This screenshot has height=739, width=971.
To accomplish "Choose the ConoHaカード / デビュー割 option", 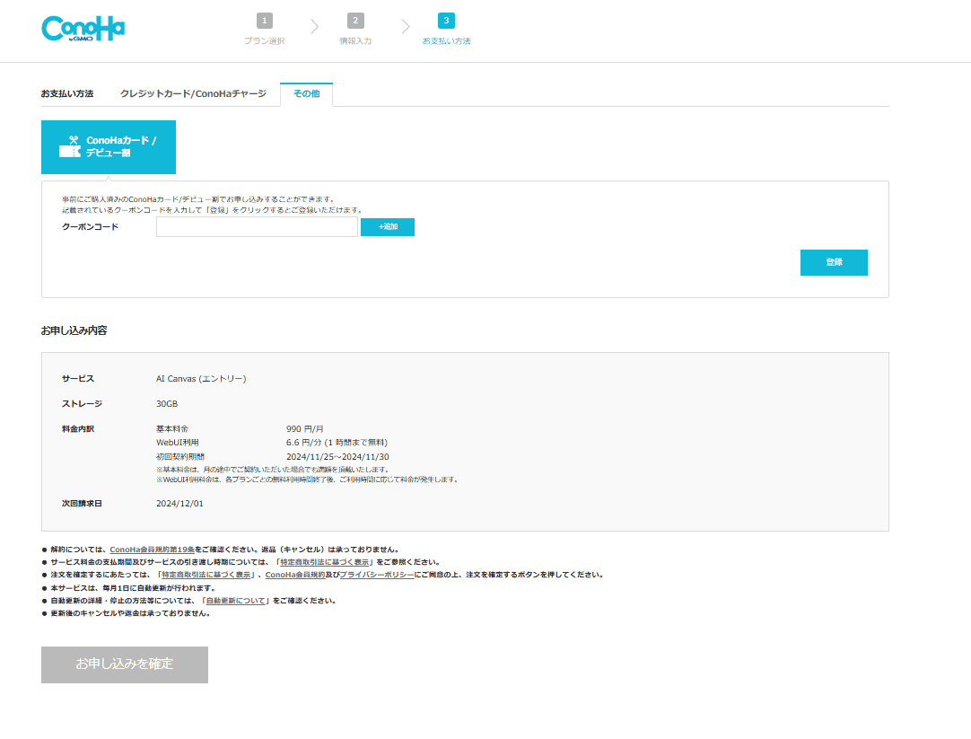I will [x=109, y=146].
